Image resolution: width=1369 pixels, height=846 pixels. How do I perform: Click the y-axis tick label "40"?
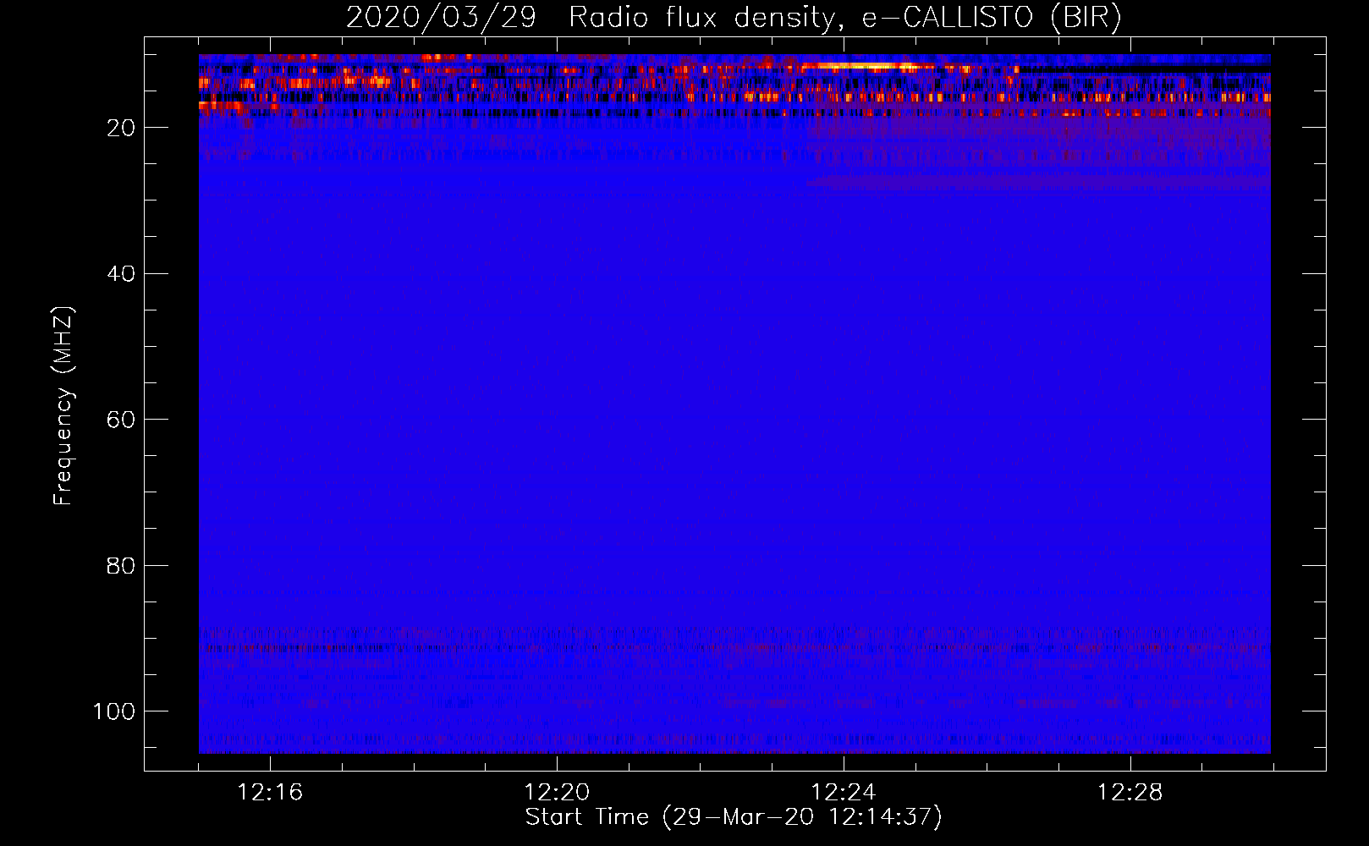pos(121,273)
